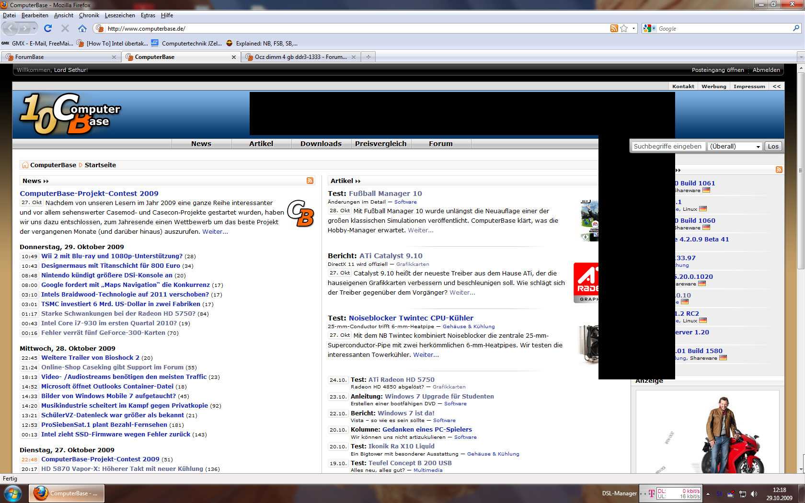
Task: Open address bar history dropdown
Action: pyautogui.click(x=633, y=29)
